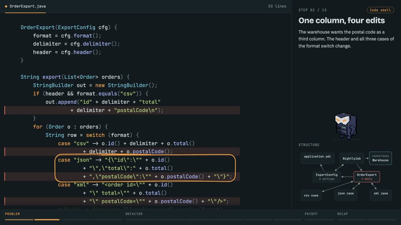Click the 'case "csv"' line

tap(126, 143)
